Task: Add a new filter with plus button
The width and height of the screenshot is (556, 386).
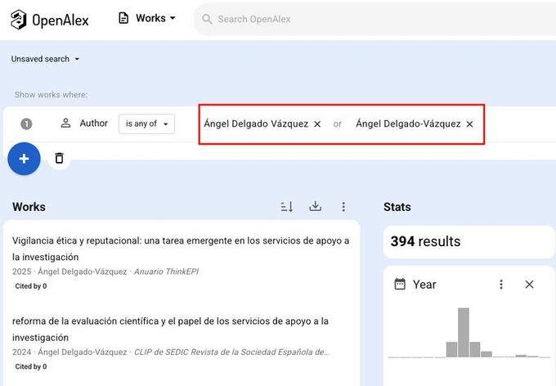Action: pyautogui.click(x=24, y=159)
